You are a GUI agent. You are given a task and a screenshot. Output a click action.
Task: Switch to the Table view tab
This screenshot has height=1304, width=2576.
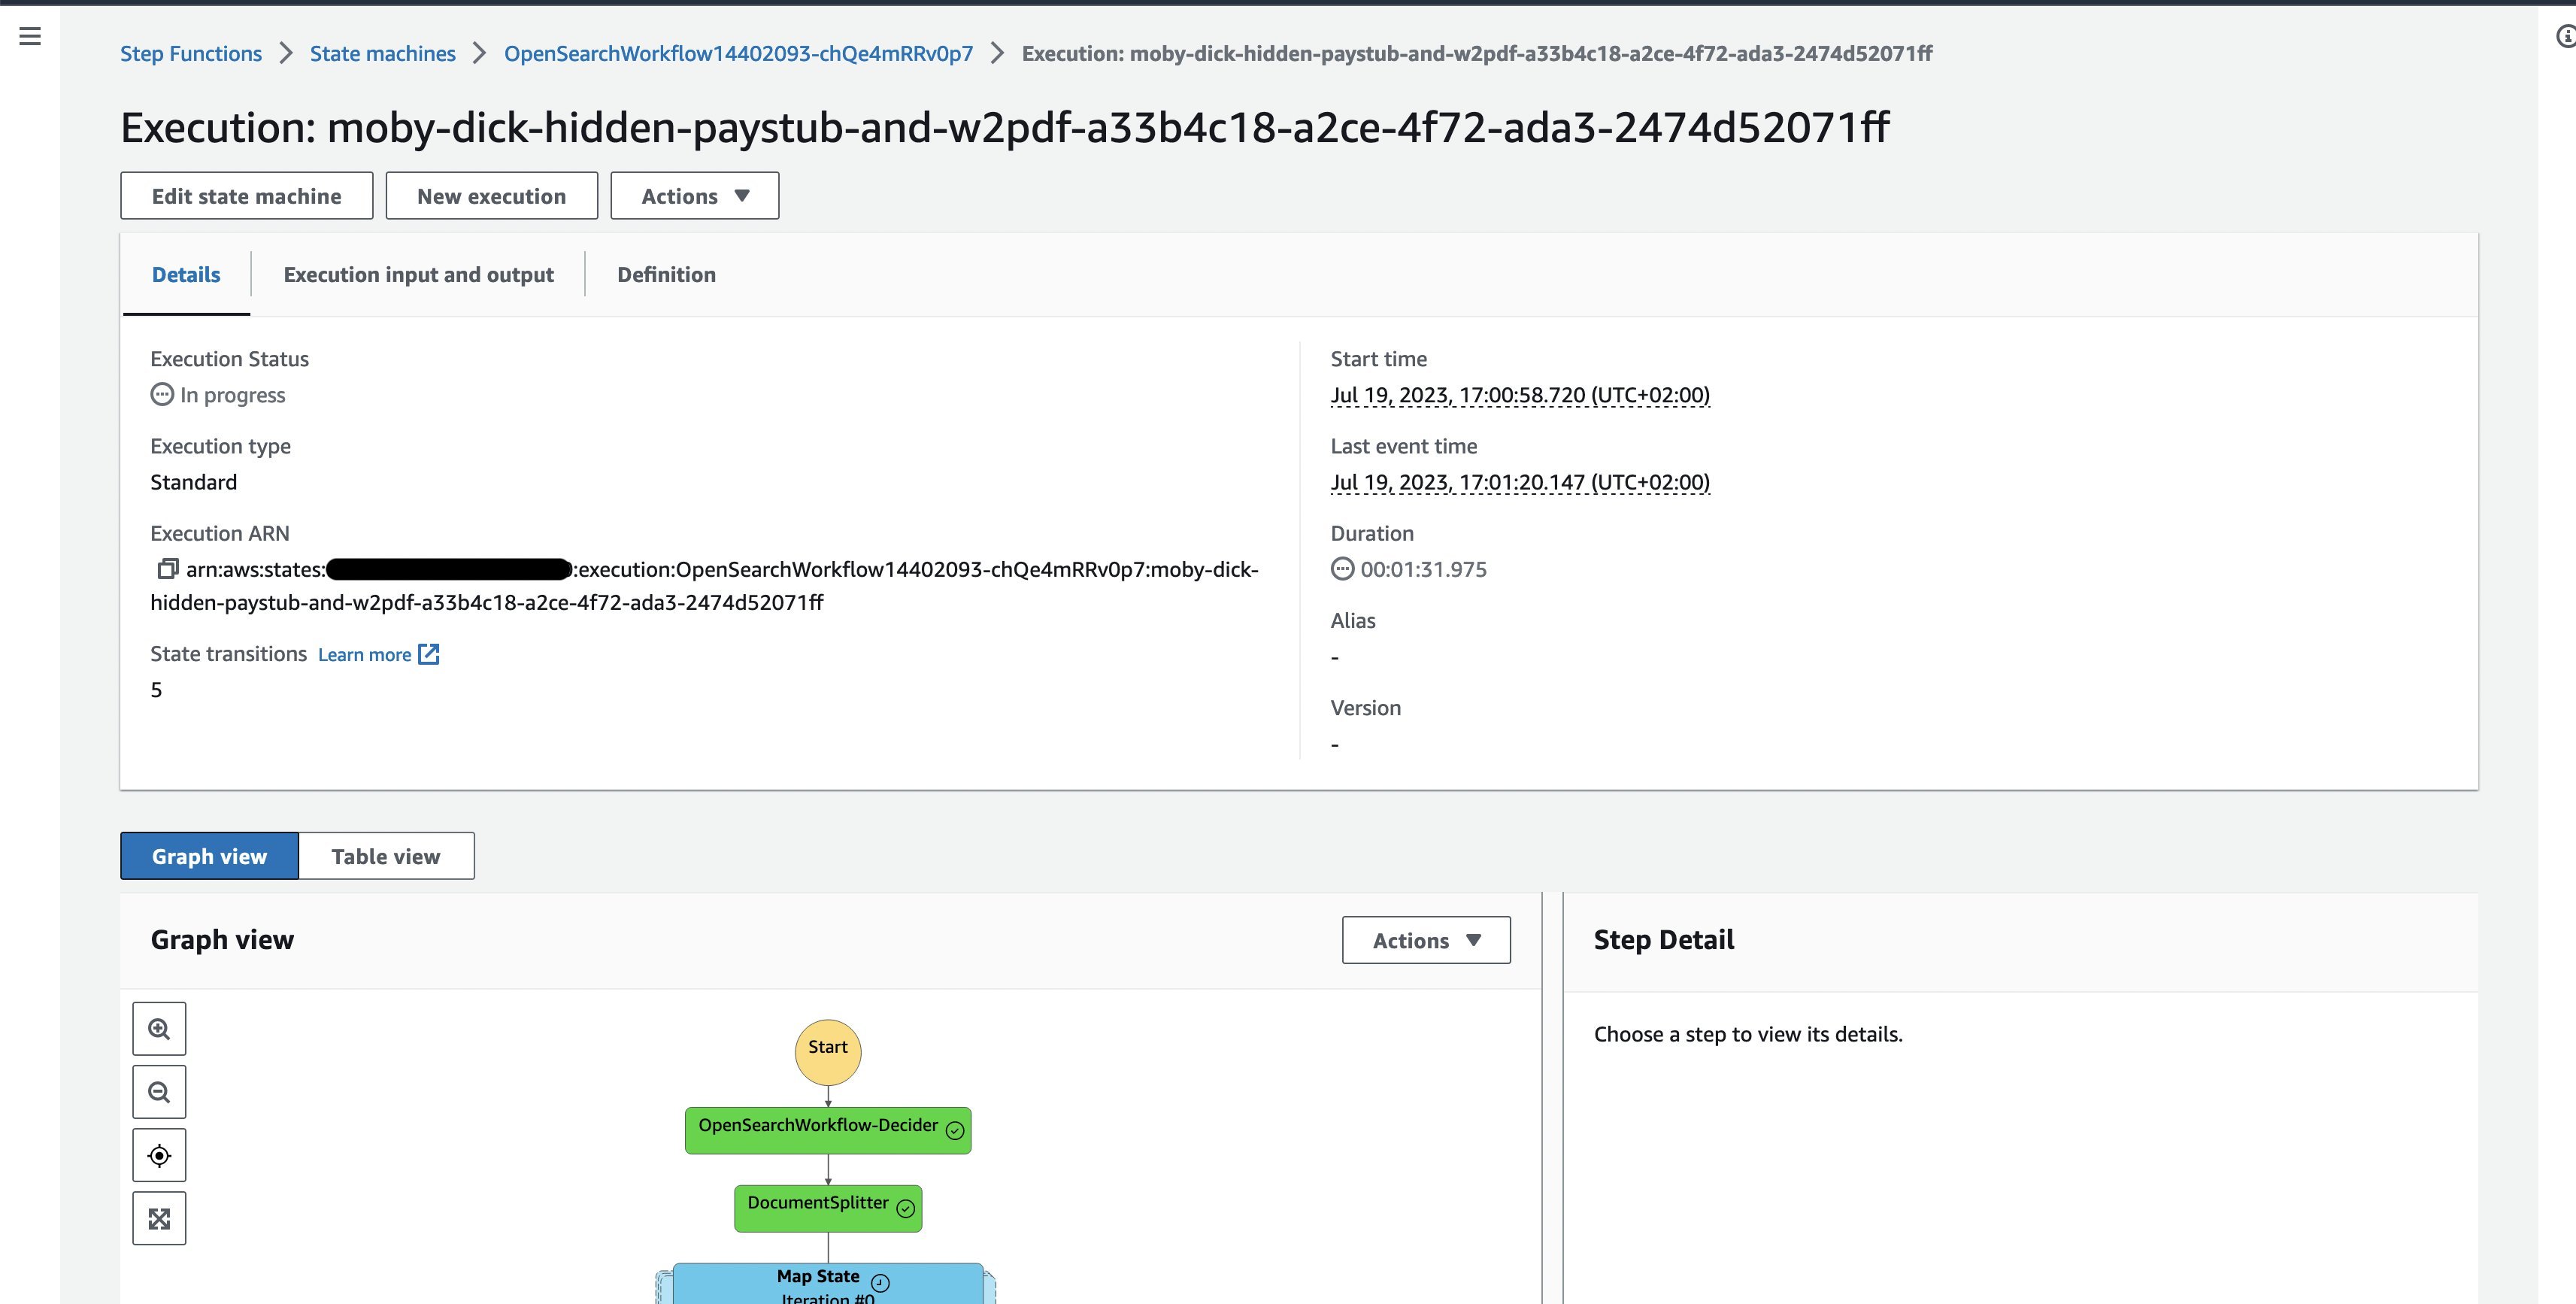pos(386,855)
